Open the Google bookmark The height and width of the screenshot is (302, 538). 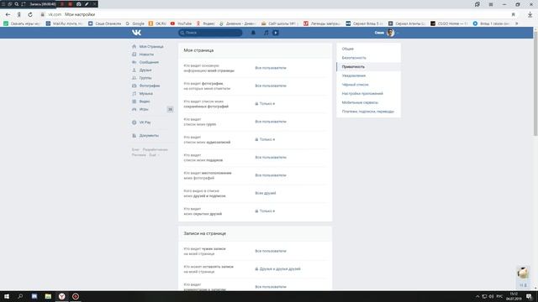coord(134,23)
